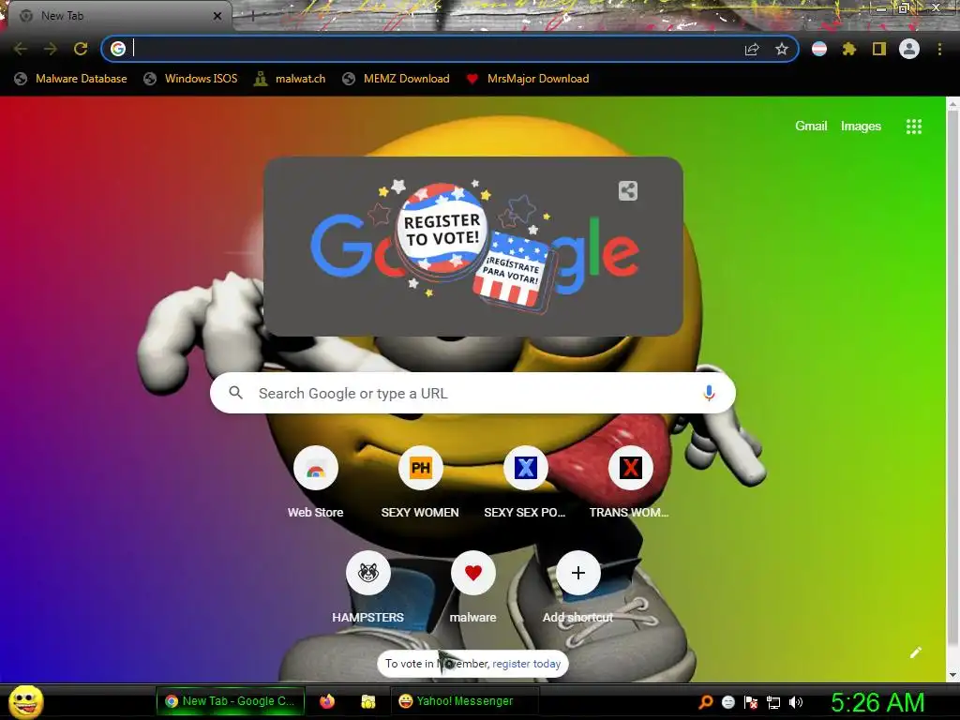Start voice search with microphone icon

tap(709, 393)
